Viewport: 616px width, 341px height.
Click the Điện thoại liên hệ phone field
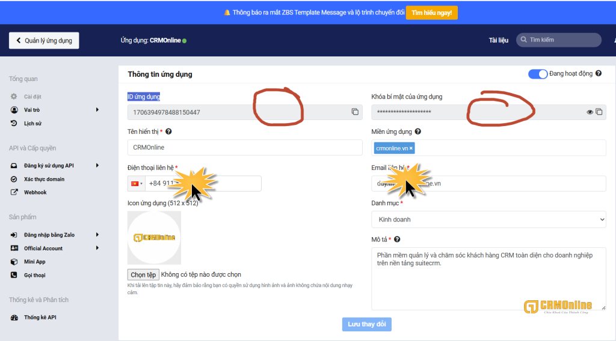(203, 184)
